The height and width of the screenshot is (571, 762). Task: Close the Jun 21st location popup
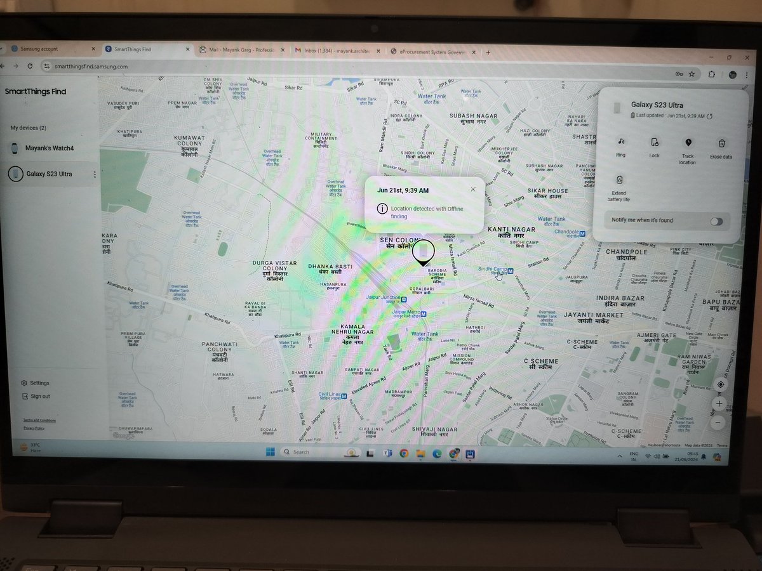point(472,189)
